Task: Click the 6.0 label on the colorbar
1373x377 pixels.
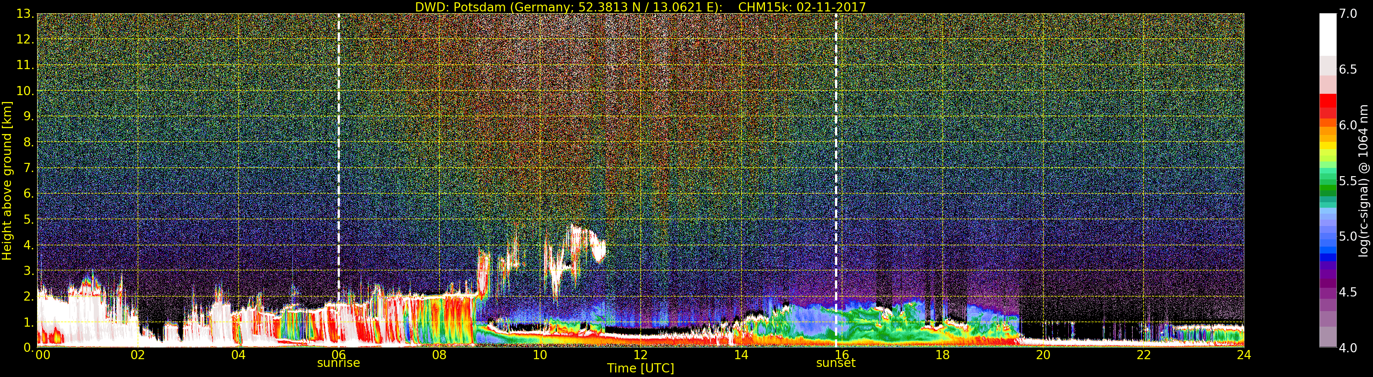Action: (x=1348, y=125)
